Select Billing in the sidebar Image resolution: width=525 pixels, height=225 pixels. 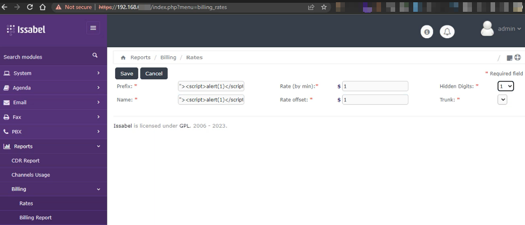pyautogui.click(x=19, y=189)
